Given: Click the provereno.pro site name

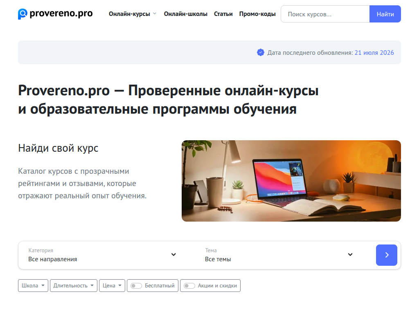Looking at the screenshot, I should [61, 13].
